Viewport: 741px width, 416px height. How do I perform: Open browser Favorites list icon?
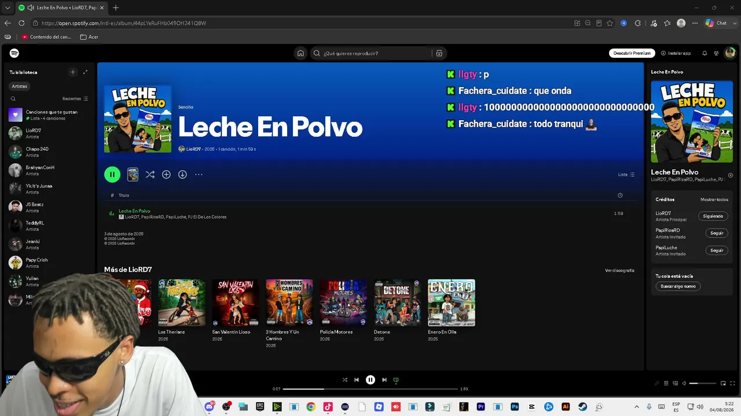pyautogui.click(x=667, y=23)
